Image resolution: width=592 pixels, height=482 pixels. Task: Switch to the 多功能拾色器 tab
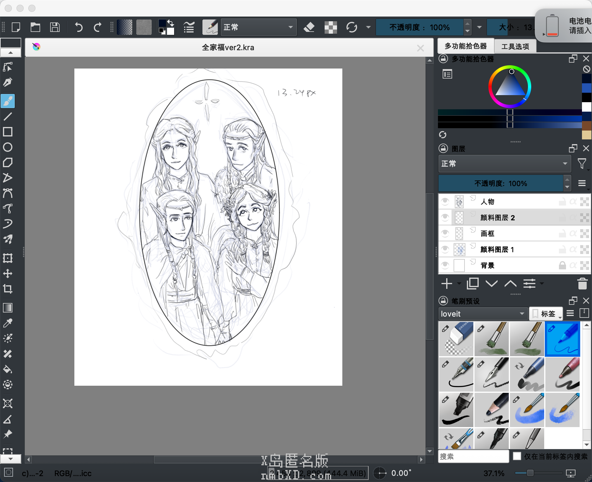[465, 46]
